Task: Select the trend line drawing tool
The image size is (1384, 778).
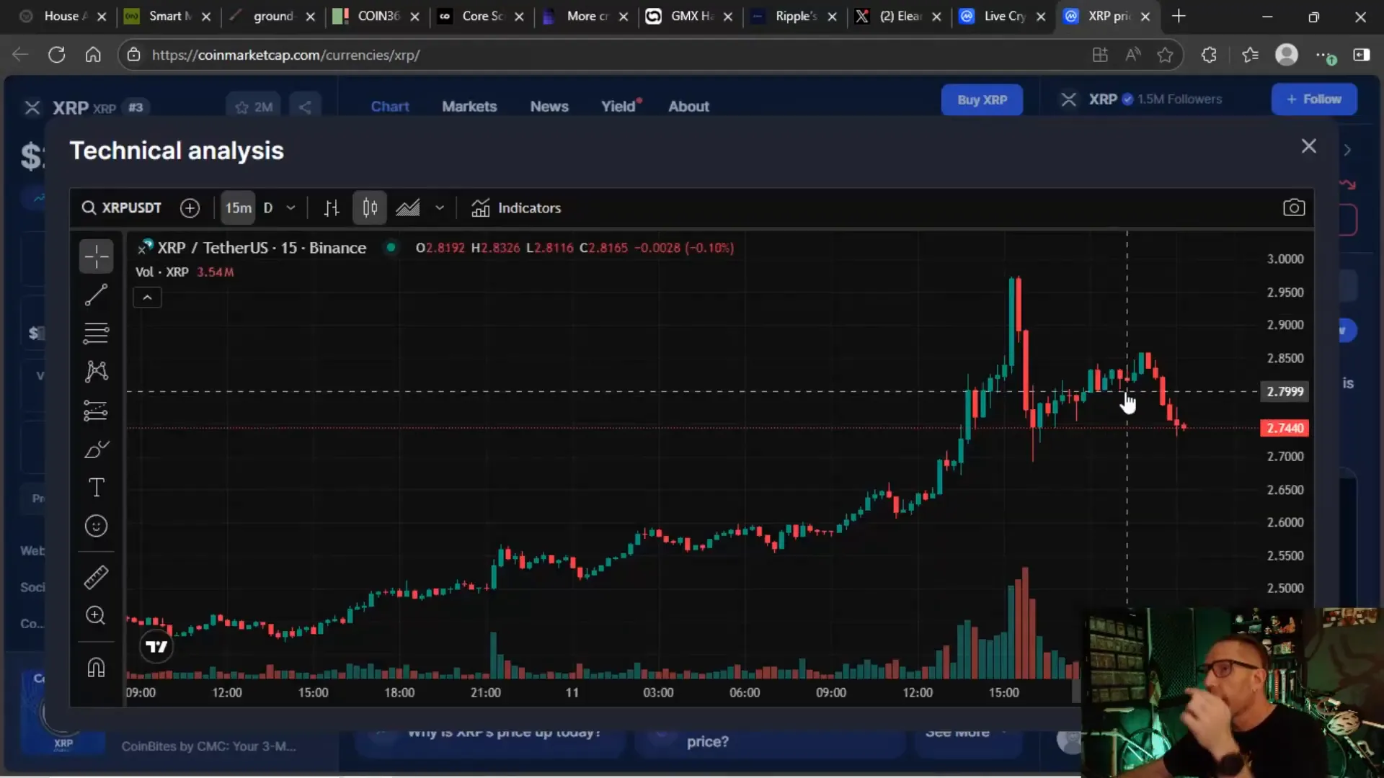Action: coord(96,295)
